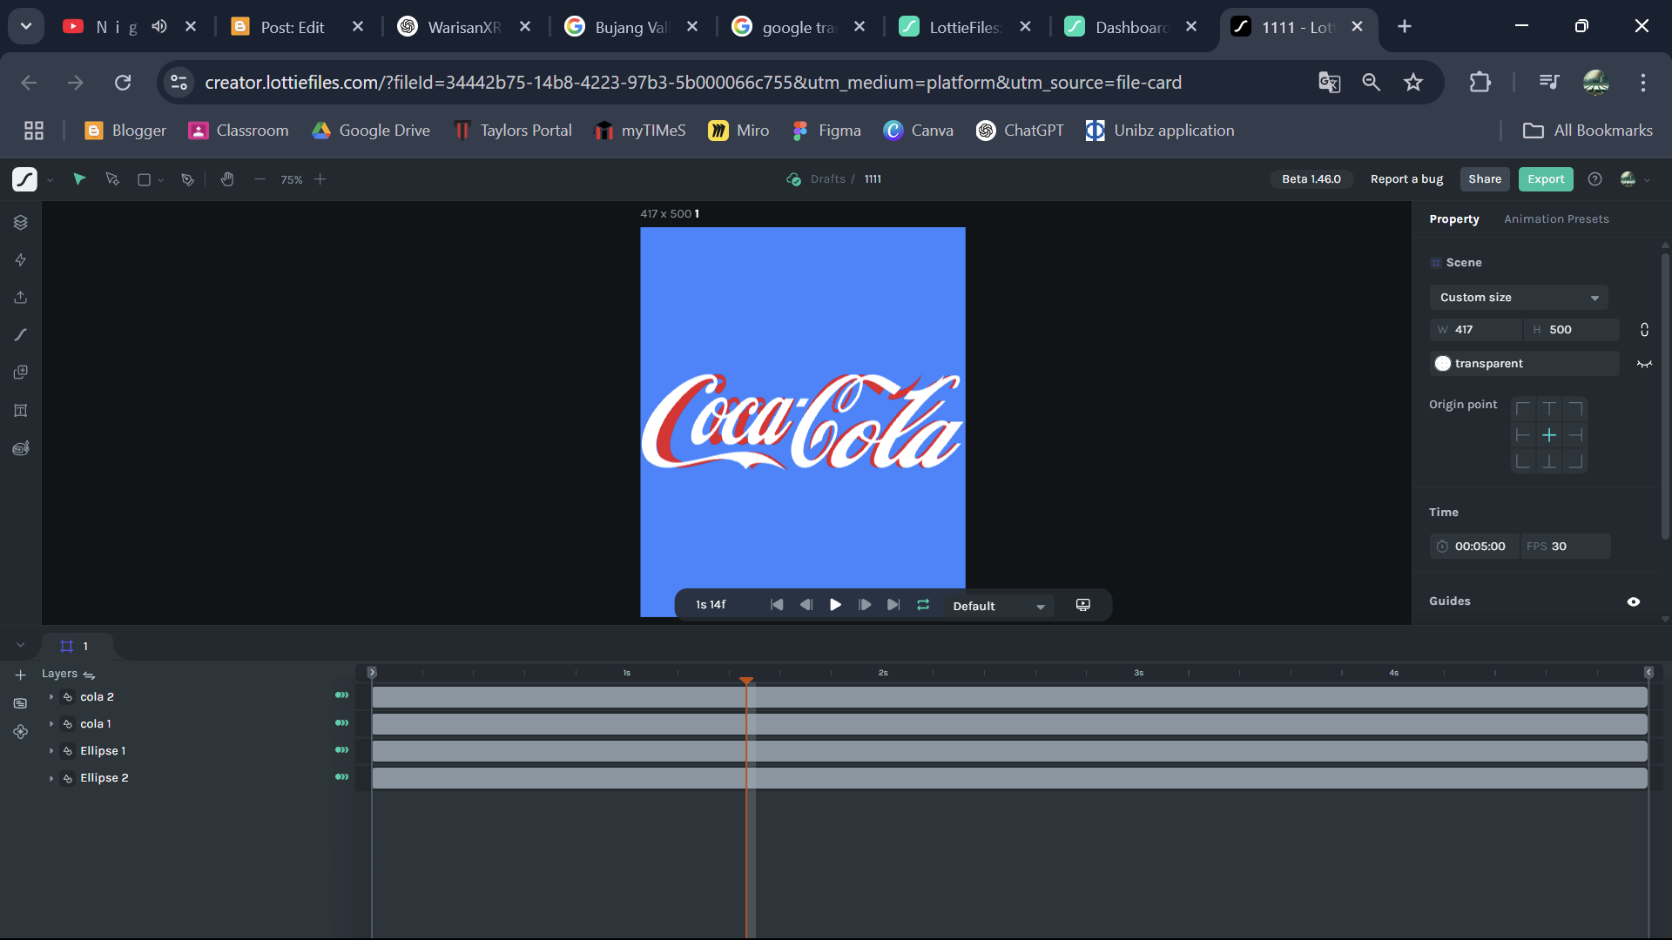
Task: Toggle the aspect ratio lock icon
Action: click(1644, 330)
